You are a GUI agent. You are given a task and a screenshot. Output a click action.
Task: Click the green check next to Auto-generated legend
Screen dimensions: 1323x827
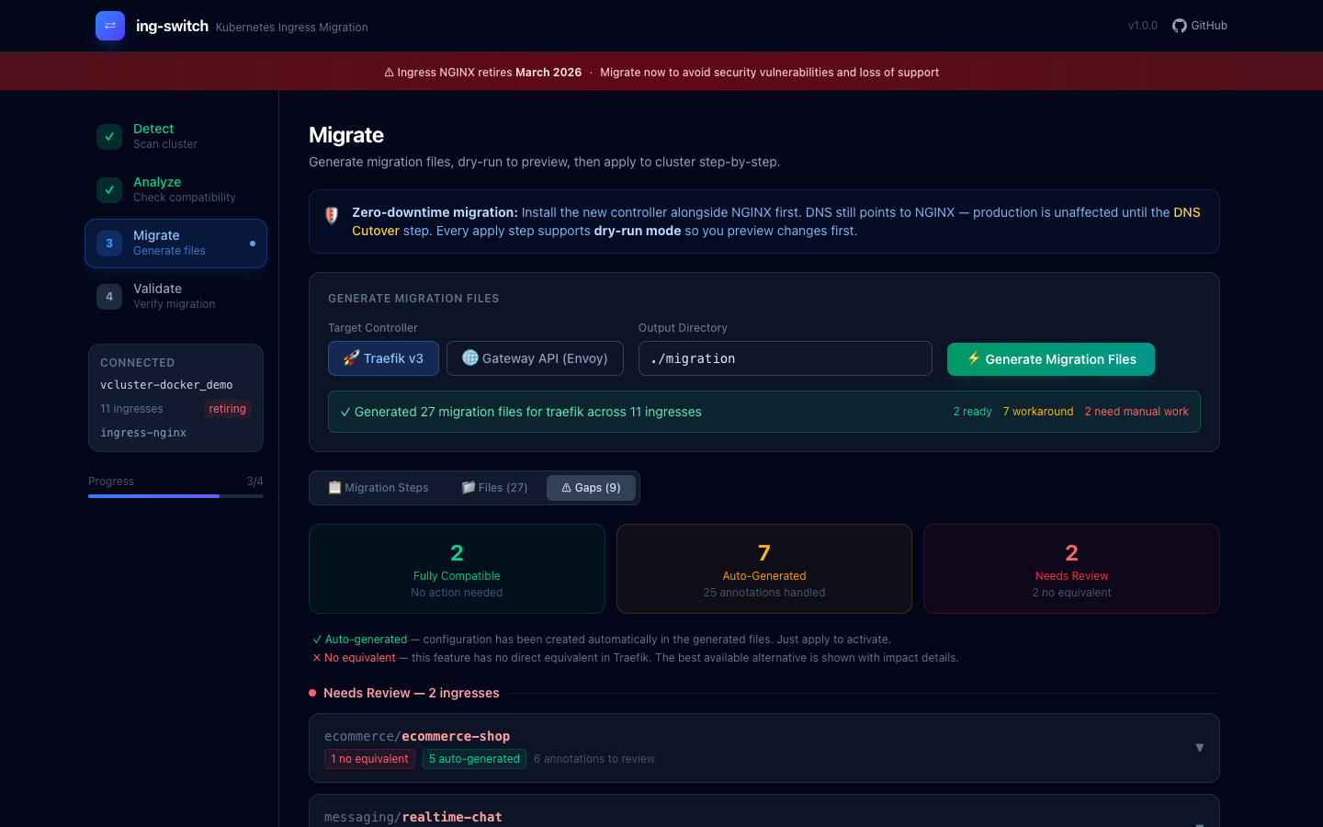[317, 640]
